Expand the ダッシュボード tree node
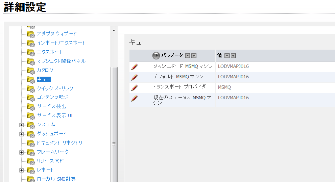The height and width of the screenshot is (182, 335). point(21,134)
